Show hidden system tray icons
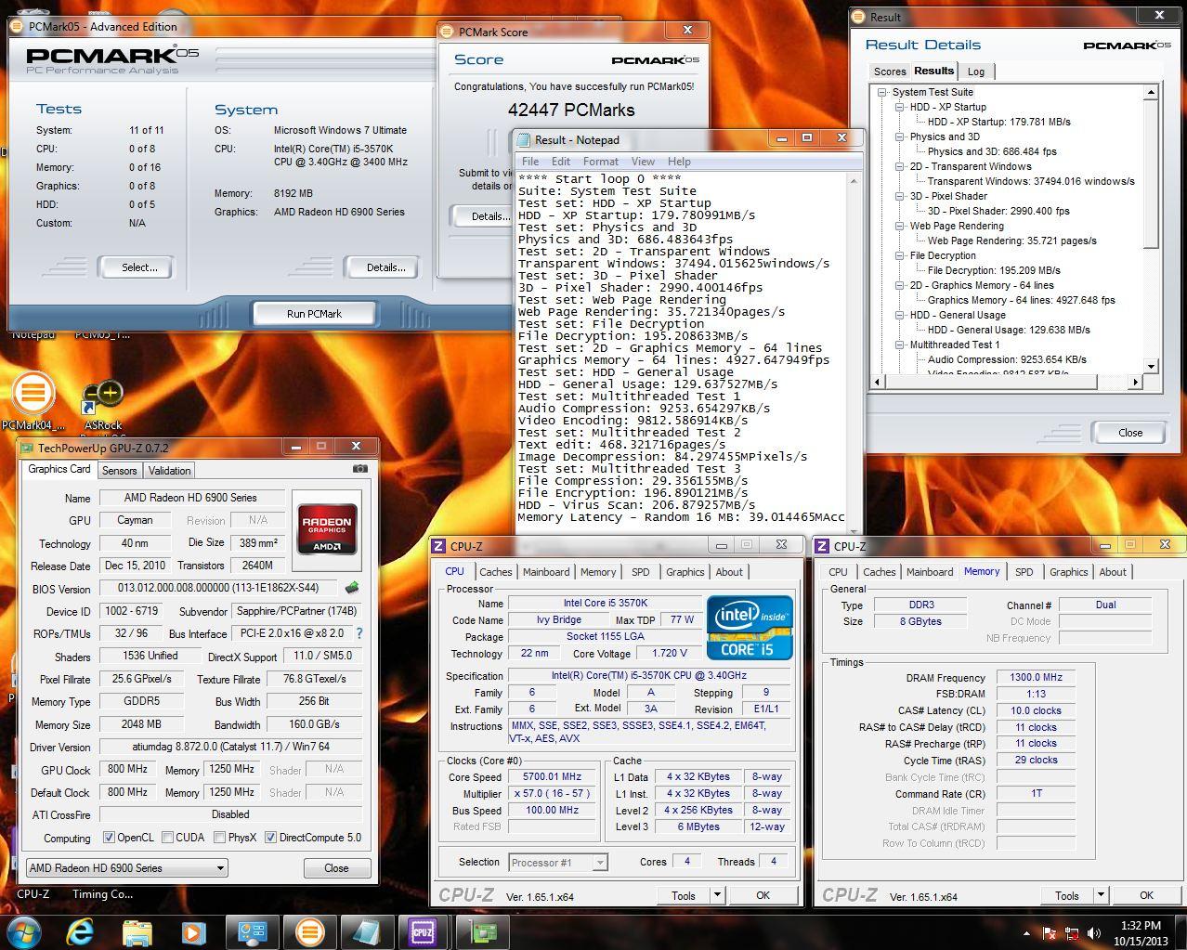1187x950 pixels. 1026,933
